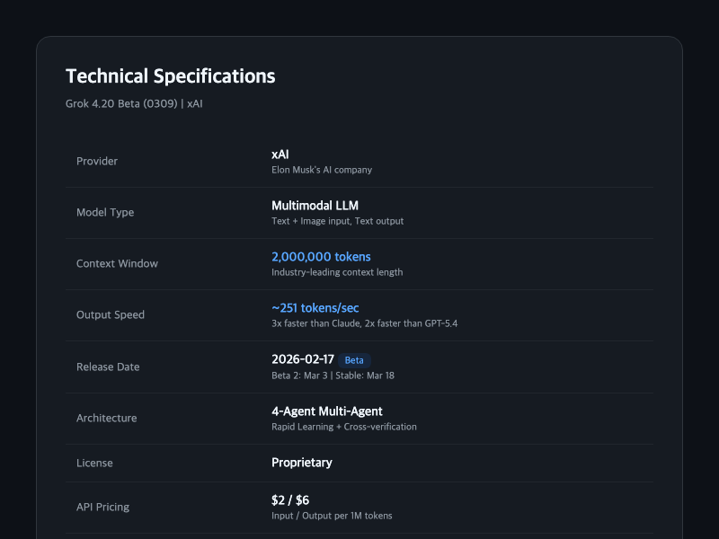Click the Grok 4.20 Beta (0309) subtitle

click(134, 104)
